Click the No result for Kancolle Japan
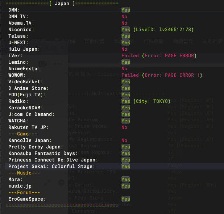This screenshot has height=214, width=224. coord(124,140)
